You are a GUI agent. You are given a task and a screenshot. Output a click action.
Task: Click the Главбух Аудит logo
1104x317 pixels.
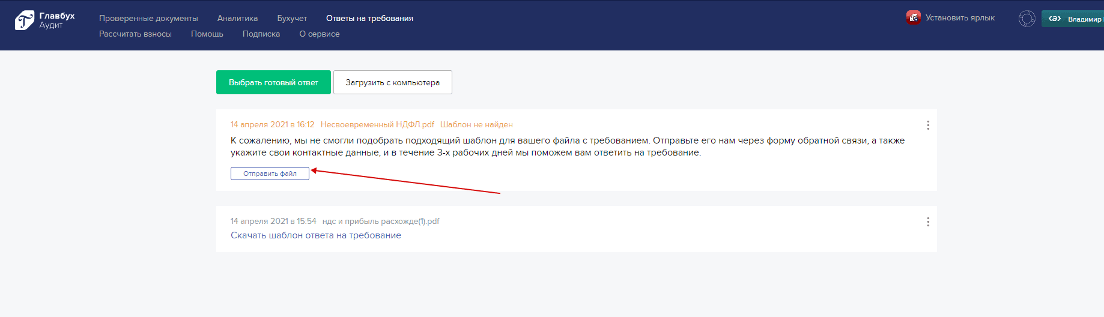tap(44, 20)
